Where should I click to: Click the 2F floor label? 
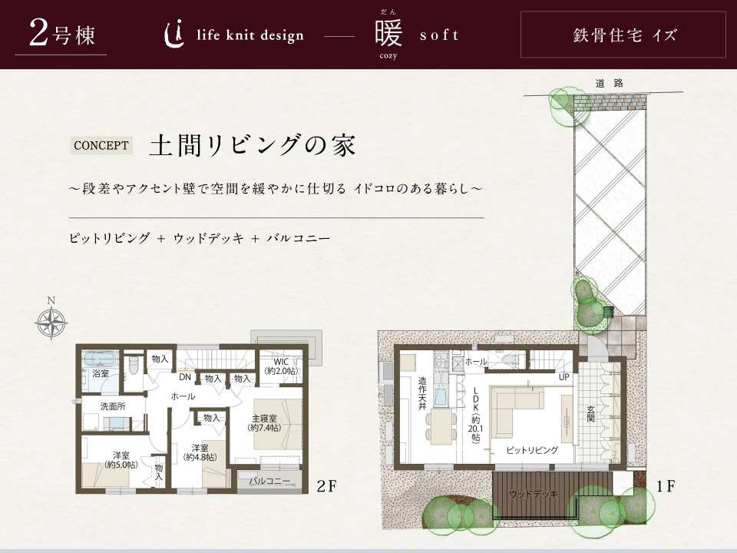coord(327,485)
